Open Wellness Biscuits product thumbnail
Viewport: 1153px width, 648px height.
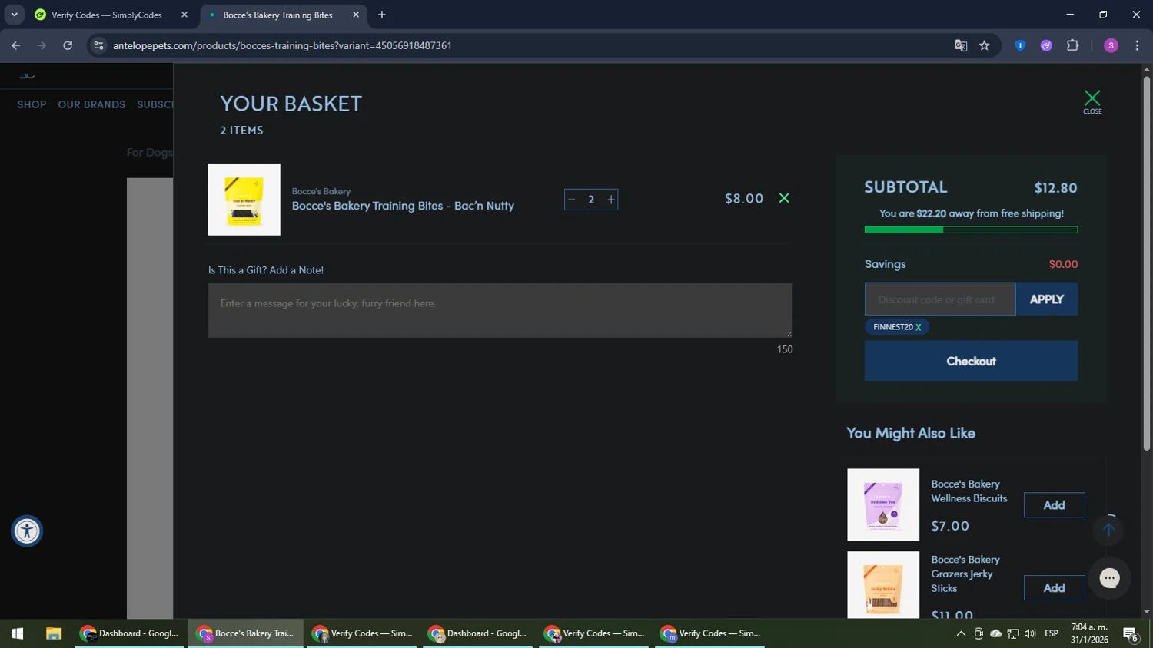point(883,504)
